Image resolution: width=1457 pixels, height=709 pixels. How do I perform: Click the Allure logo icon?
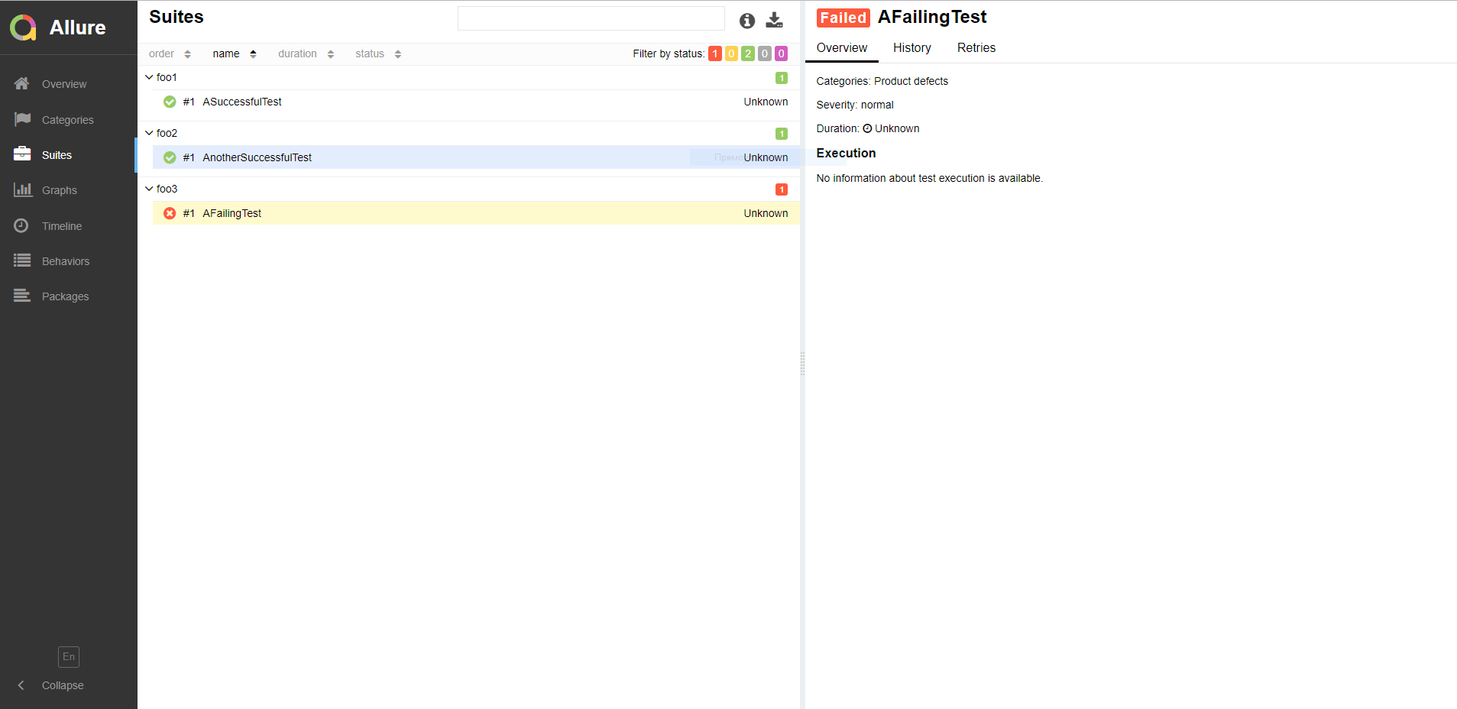click(23, 28)
